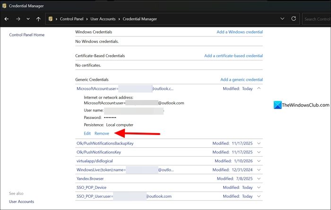Image resolution: width=331 pixels, height=210 pixels.
Task: Click MicrosoftAccount:user credential header text
Action: [x=125, y=89]
